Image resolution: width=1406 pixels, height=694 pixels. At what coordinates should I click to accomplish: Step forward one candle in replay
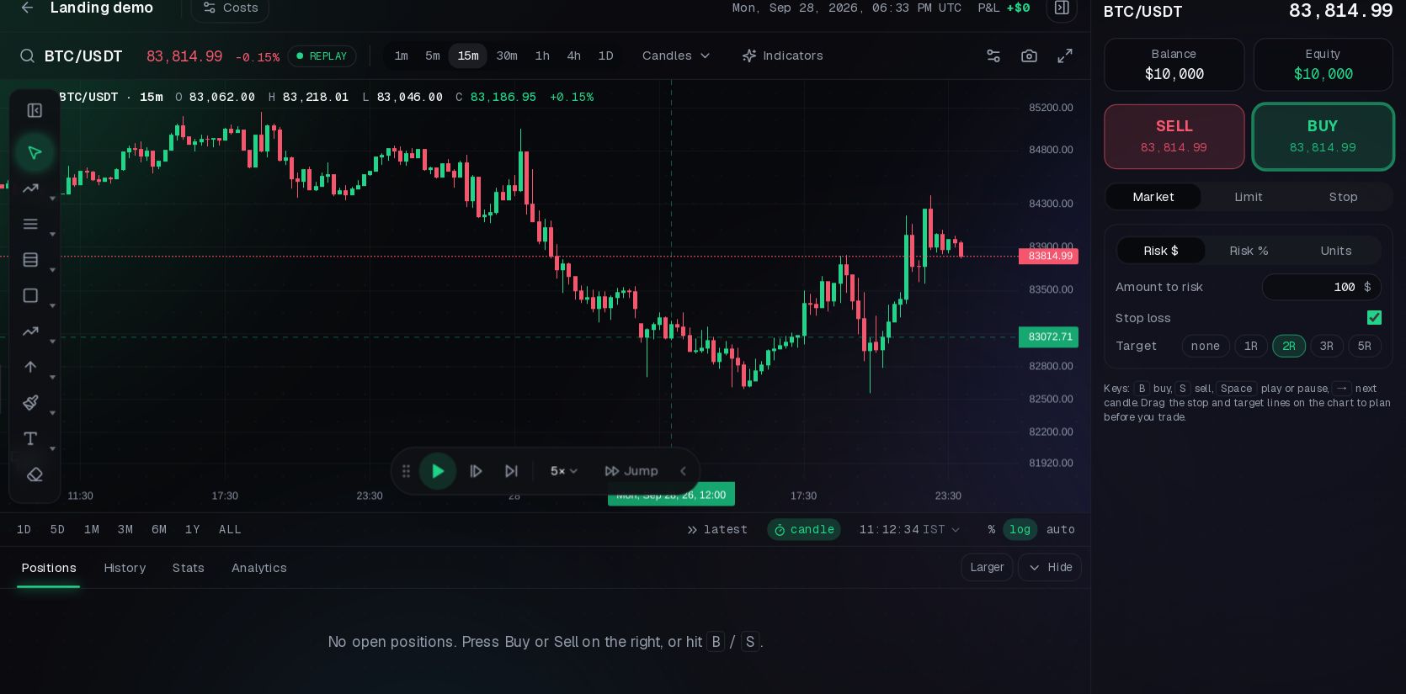476,471
